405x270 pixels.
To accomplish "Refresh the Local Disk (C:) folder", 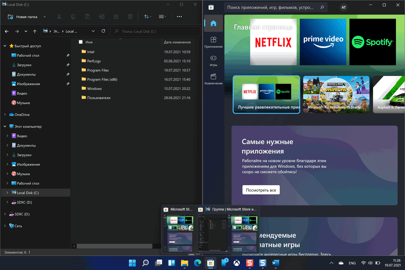I will (x=103, y=31).
